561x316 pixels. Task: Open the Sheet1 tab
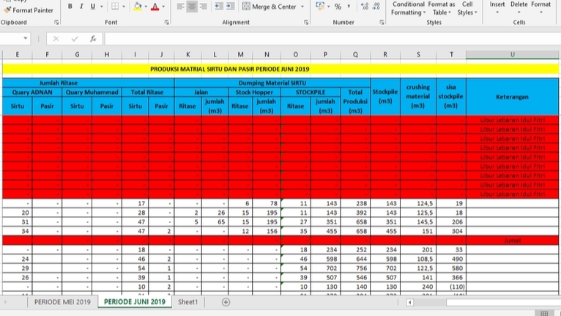click(187, 301)
